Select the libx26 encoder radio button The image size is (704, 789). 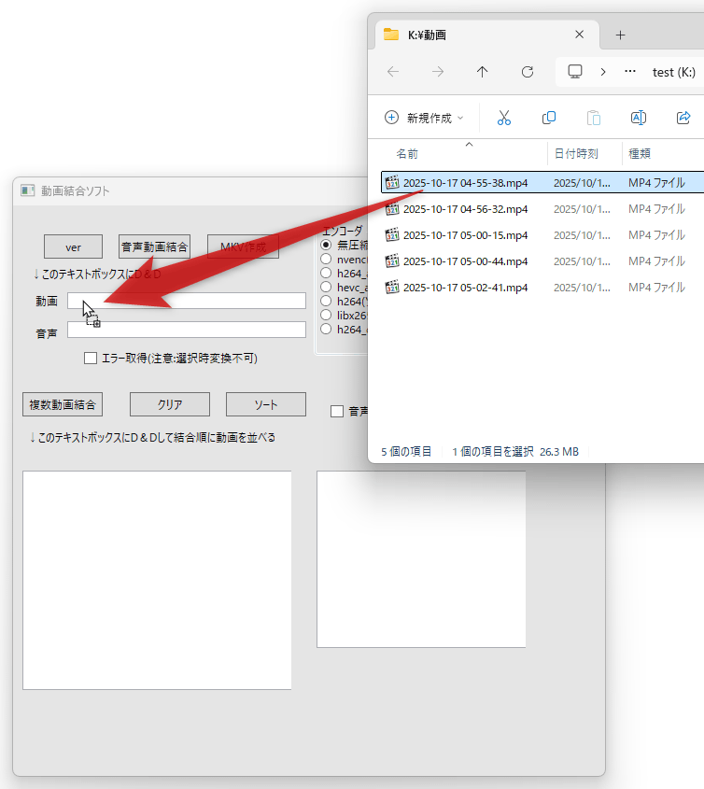326,315
